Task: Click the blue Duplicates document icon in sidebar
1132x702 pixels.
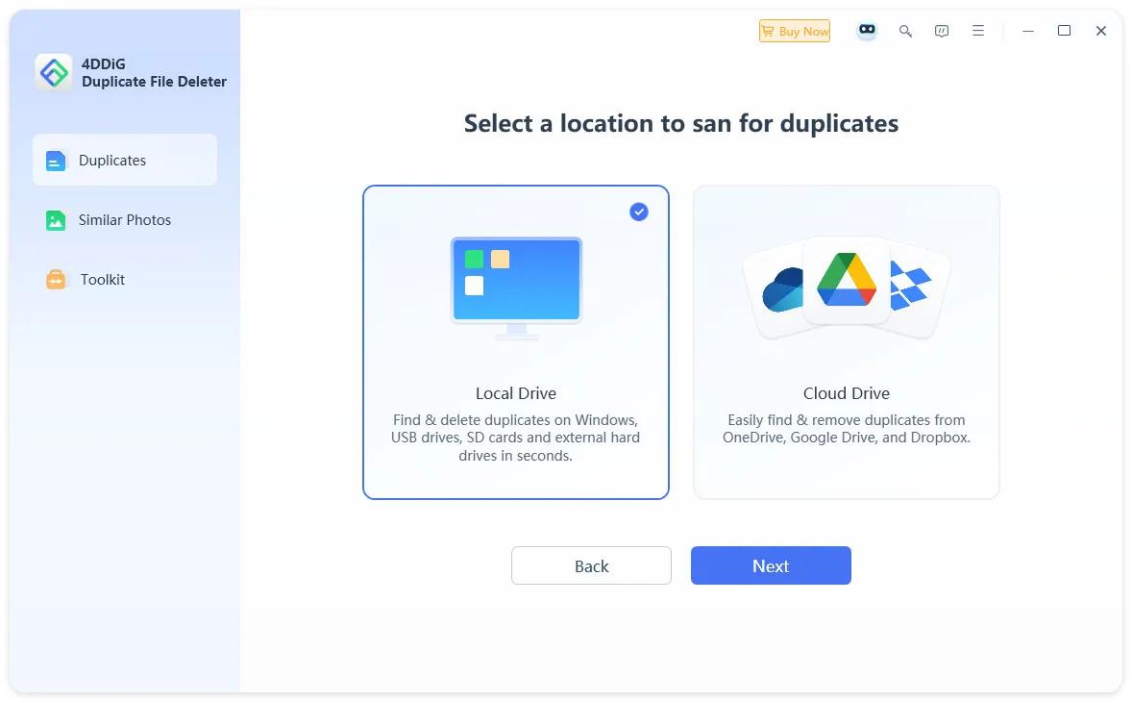Action: (56, 161)
